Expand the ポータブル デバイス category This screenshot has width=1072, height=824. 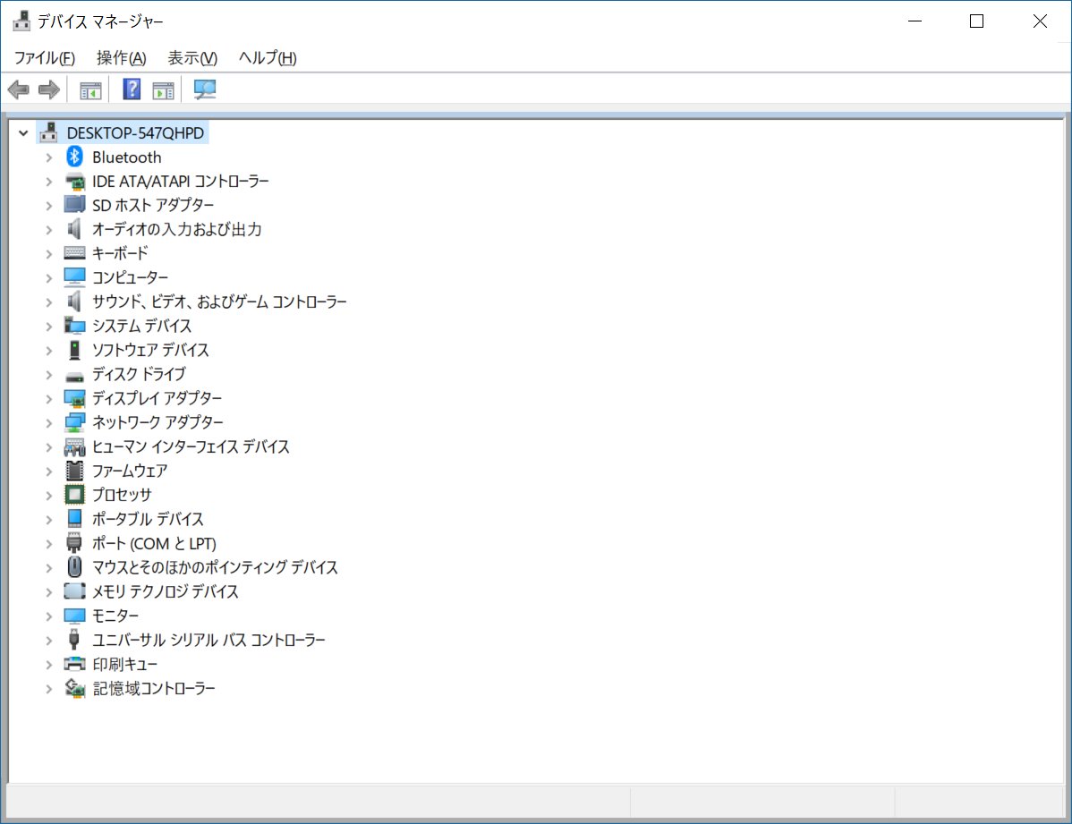pyautogui.click(x=48, y=519)
